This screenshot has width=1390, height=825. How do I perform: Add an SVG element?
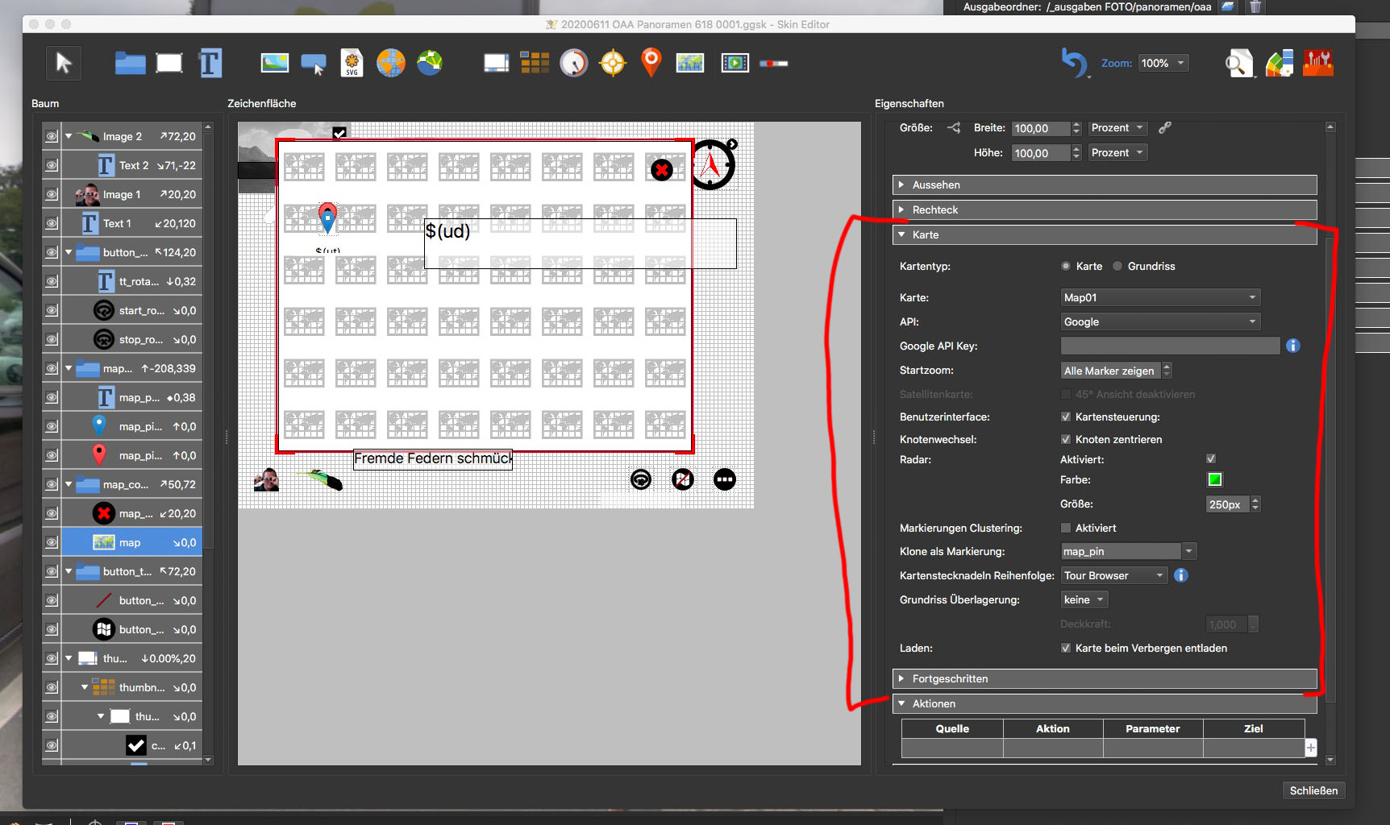tap(352, 63)
